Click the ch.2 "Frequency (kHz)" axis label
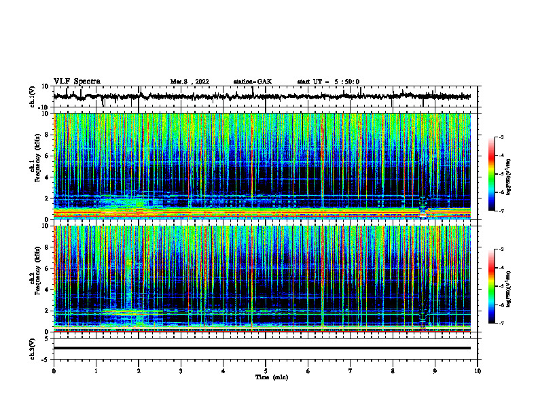The width and height of the screenshot is (538, 416). coord(37,271)
